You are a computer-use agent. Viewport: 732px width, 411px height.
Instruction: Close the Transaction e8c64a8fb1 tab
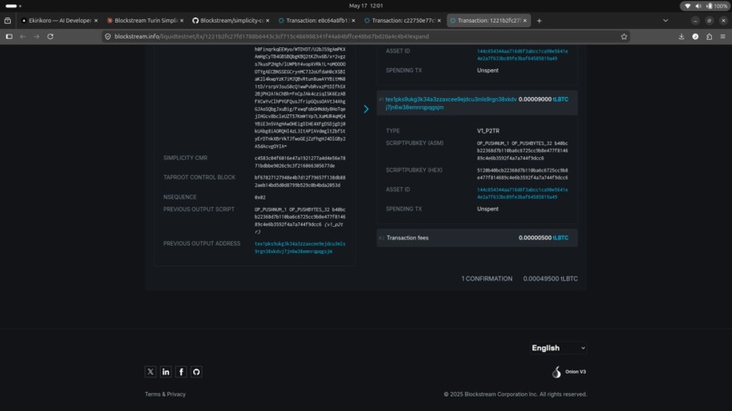[353, 21]
